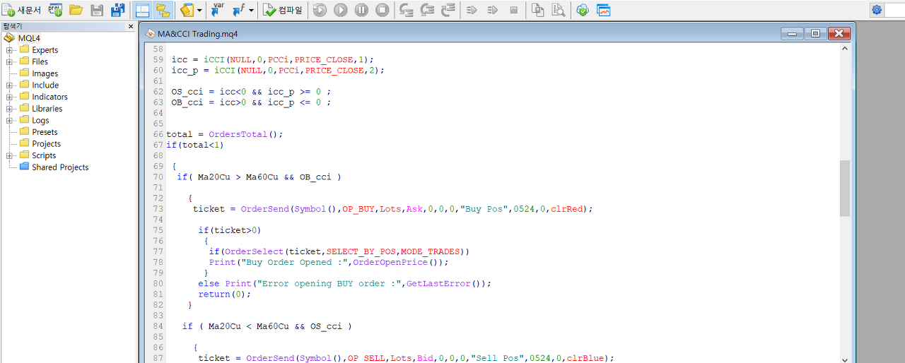Click the 'var' list names icon
The height and width of the screenshot is (363, 905).
pos(218,10)
